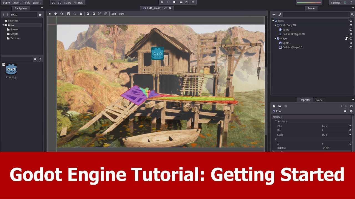Toggle visibility of the StaticBody2D node
Viewport: 355px width, 199px height.
351,25
